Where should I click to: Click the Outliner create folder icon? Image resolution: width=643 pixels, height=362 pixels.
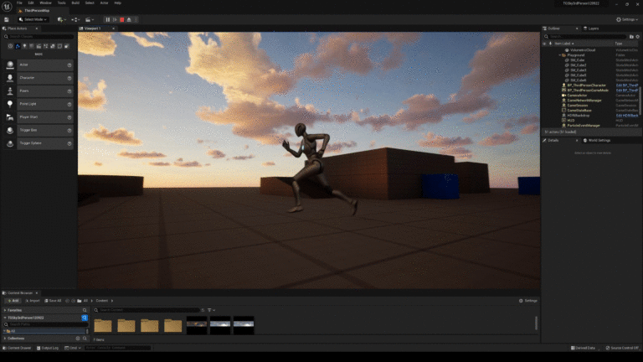coord(631,37)
